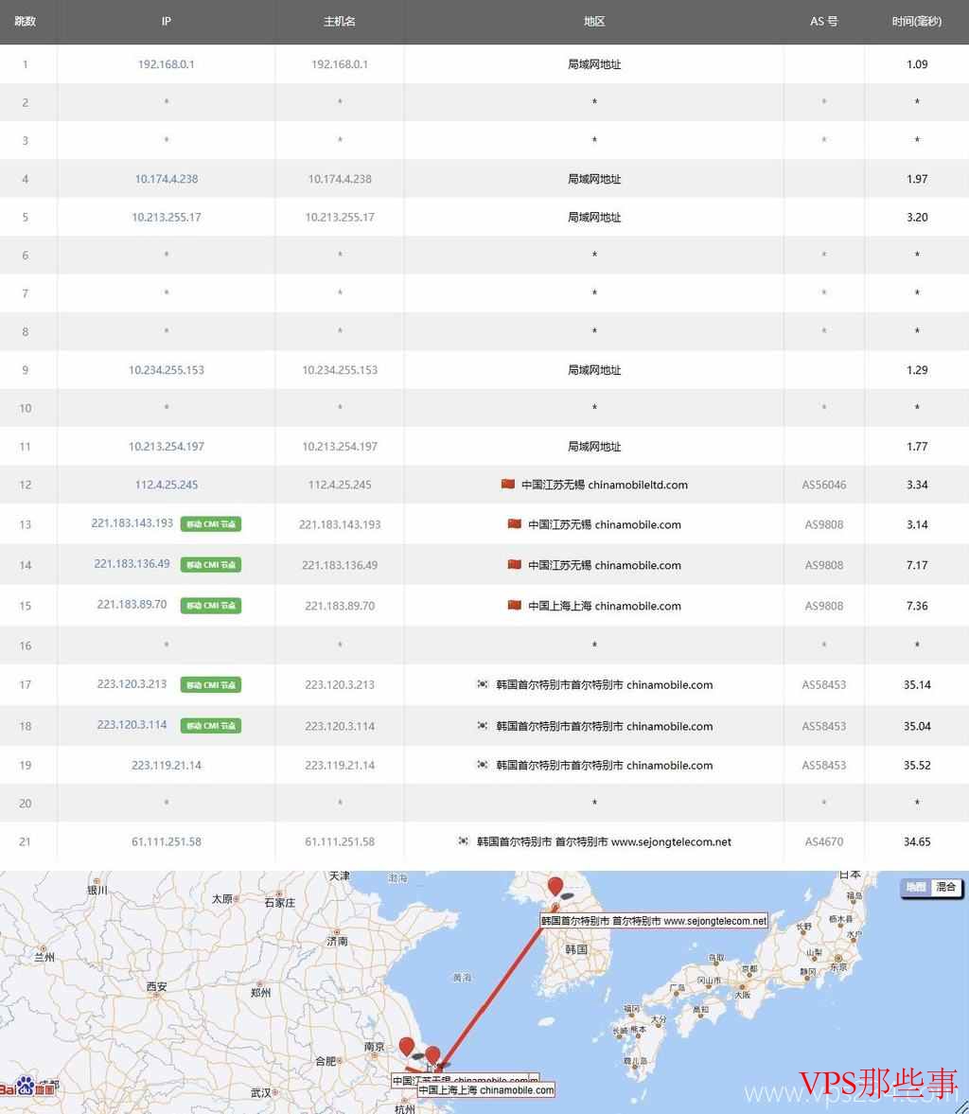Image resolution: width=969 pixels, height=1114 pixels.
Task: Click the Wuxi map marker pin
Action: (406, 1047)
